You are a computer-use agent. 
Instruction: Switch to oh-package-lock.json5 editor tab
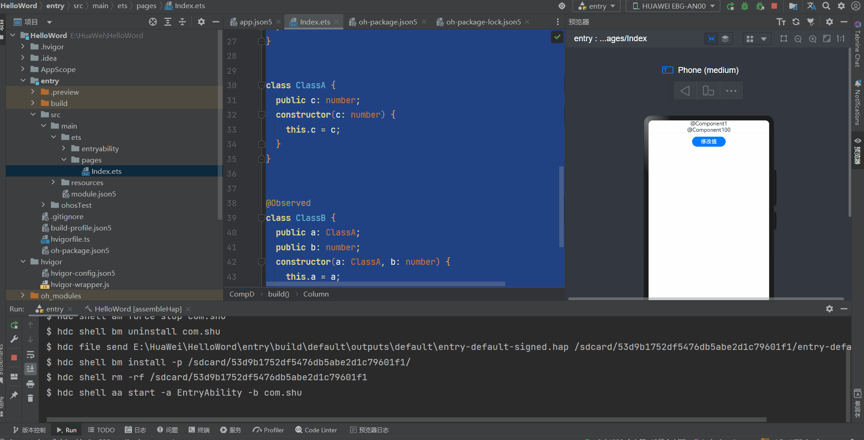[483, 22]
